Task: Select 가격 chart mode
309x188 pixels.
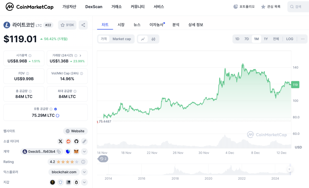Action: click(x=104, y=39)
